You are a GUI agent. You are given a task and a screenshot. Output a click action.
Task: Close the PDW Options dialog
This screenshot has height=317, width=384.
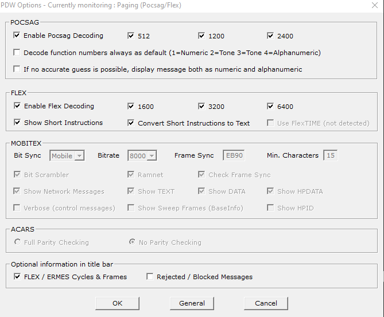[375, 5]
